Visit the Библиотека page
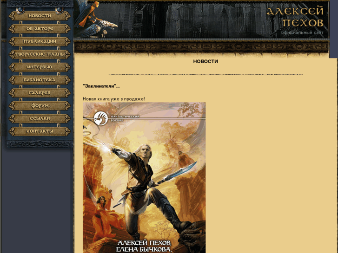 (x=40, y=80)
